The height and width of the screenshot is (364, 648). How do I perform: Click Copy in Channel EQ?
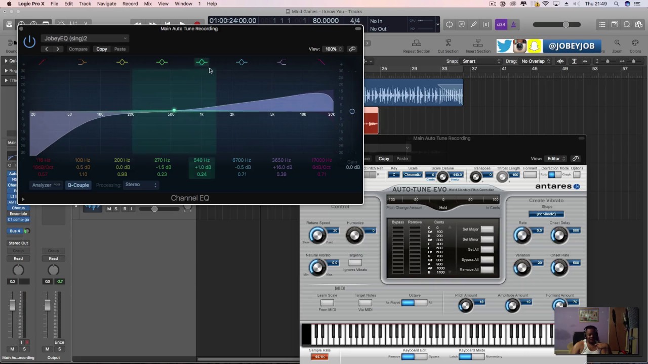102,49
